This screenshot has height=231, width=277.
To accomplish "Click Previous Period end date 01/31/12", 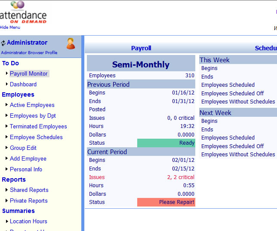I will pos(183,101).
